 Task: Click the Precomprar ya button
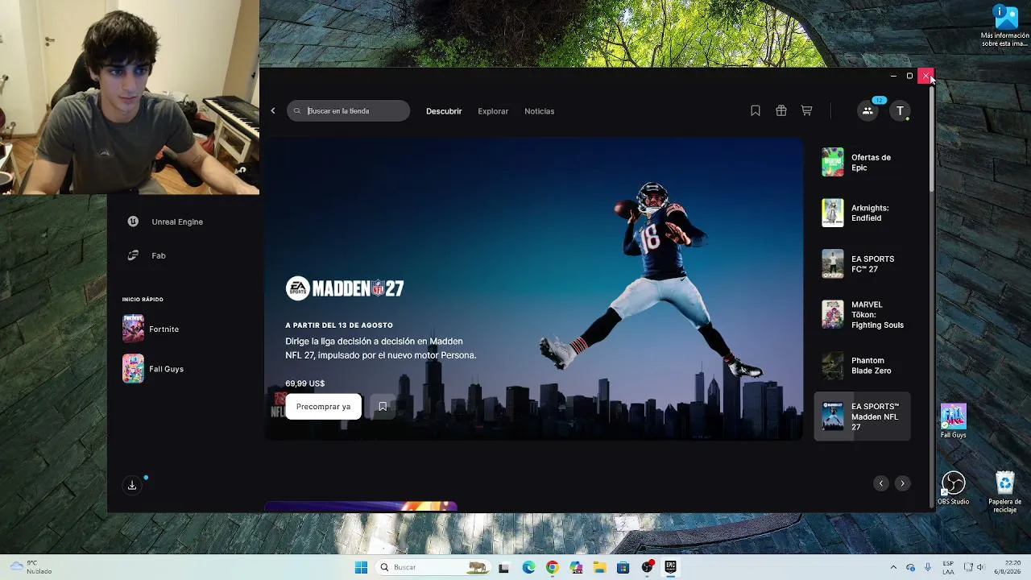pyautogui.click(x=323, y=407)
